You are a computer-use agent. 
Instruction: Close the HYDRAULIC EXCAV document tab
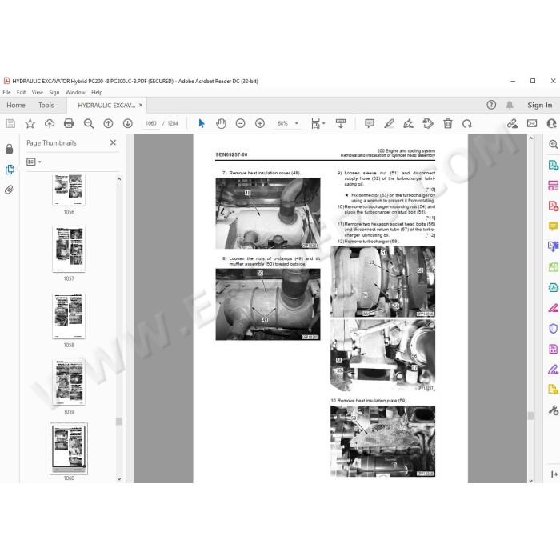coord(141,105)
